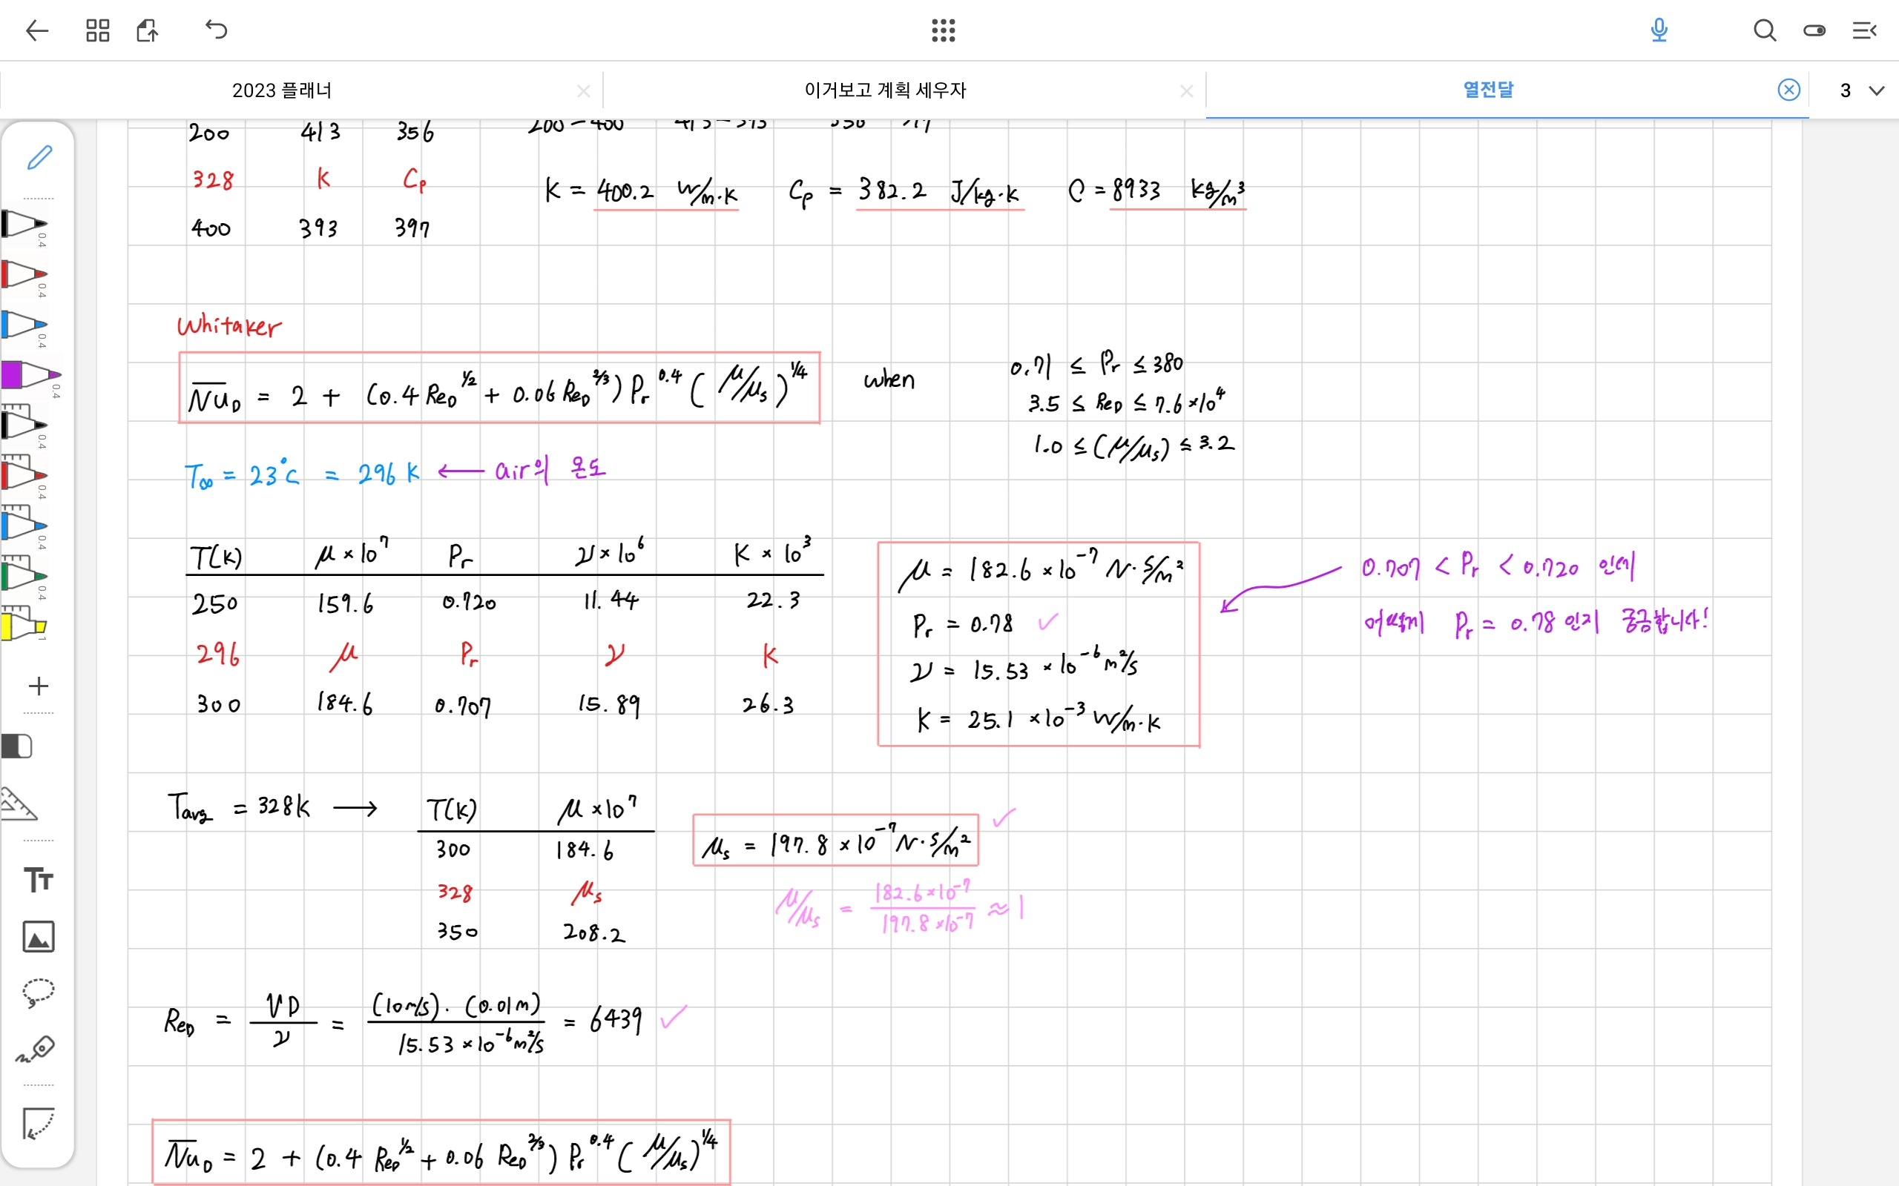Insert an image with picture tool
The width and height of the screenshot is (1899, 1186).
38,936
